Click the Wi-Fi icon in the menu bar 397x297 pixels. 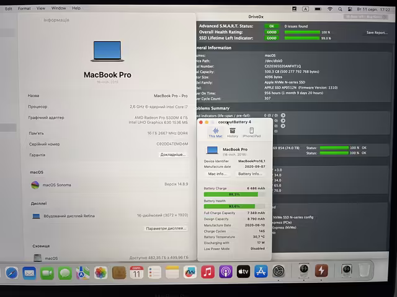coord(330,9)
